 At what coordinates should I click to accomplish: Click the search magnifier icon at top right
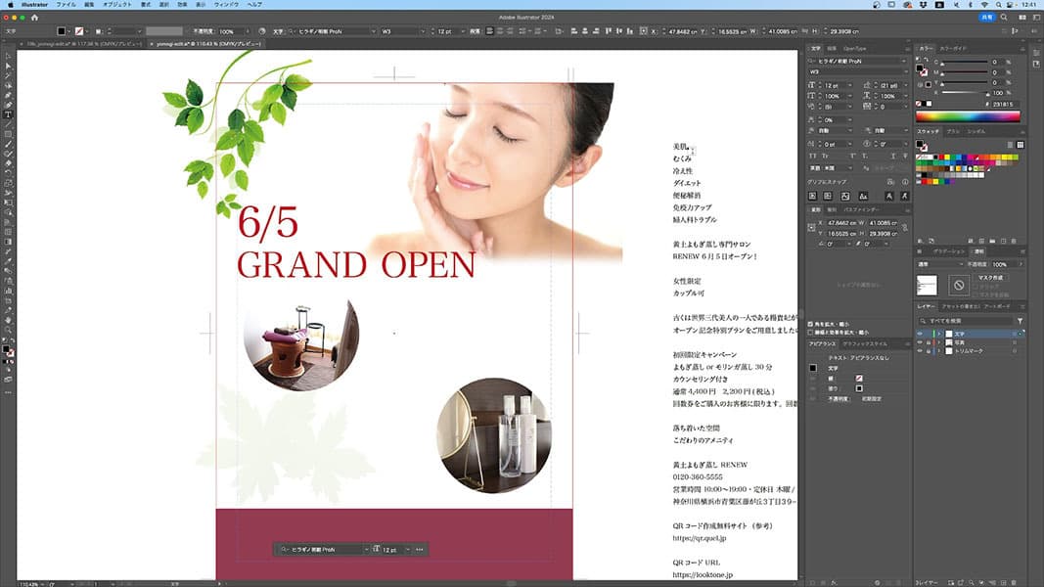coord(1003,18)
